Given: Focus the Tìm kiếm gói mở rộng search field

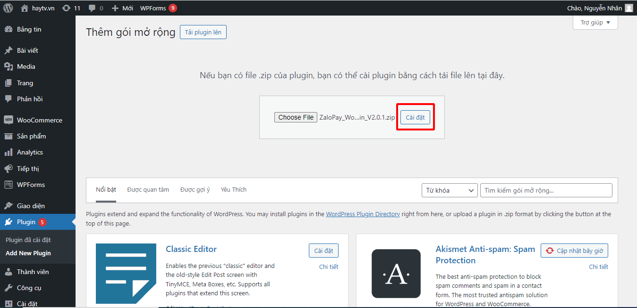Looking at the screenshot, I should pyautogui.click(x=546, y=190).
